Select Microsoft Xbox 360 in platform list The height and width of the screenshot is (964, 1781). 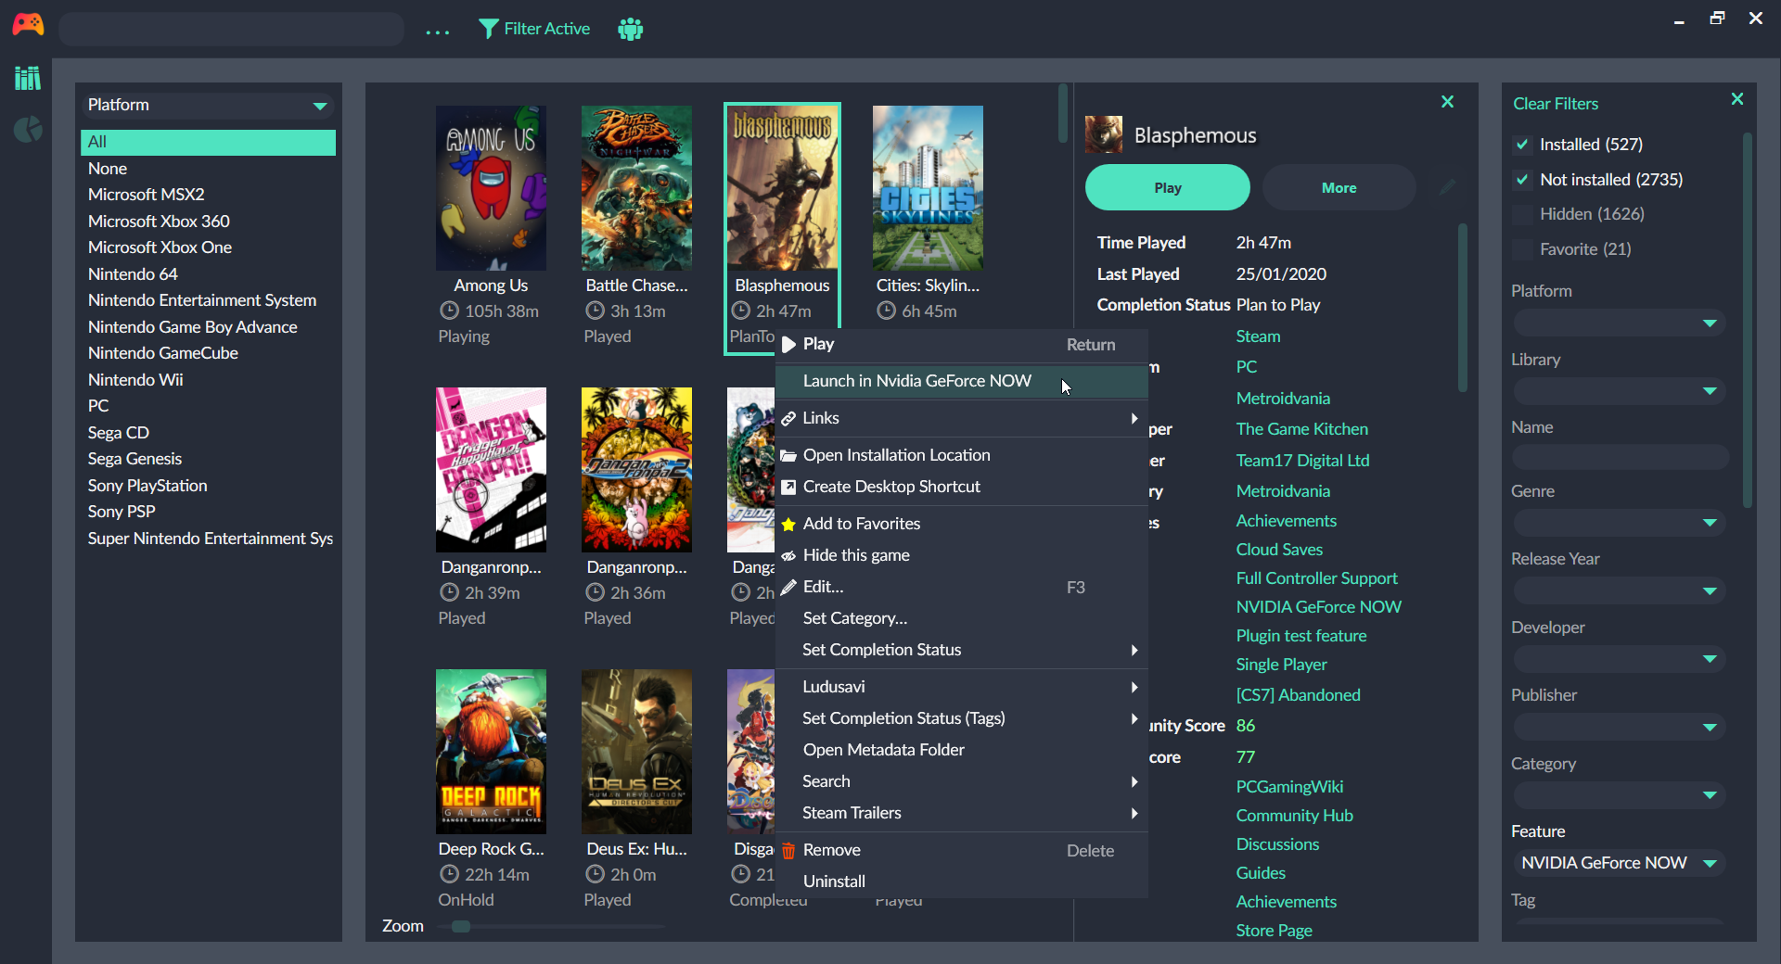208,222
